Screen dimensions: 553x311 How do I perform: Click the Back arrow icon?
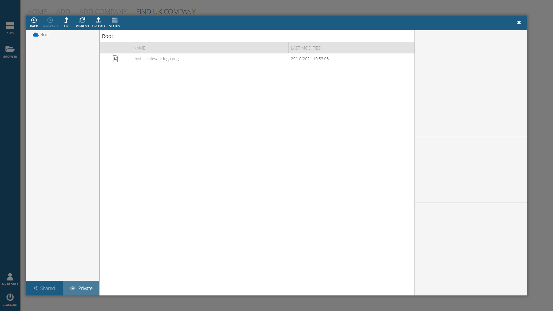tap(34, 20)
